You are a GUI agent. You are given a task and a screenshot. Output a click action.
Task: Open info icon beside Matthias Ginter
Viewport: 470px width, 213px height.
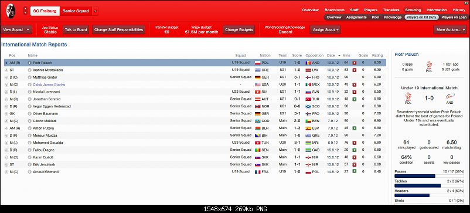29,77
